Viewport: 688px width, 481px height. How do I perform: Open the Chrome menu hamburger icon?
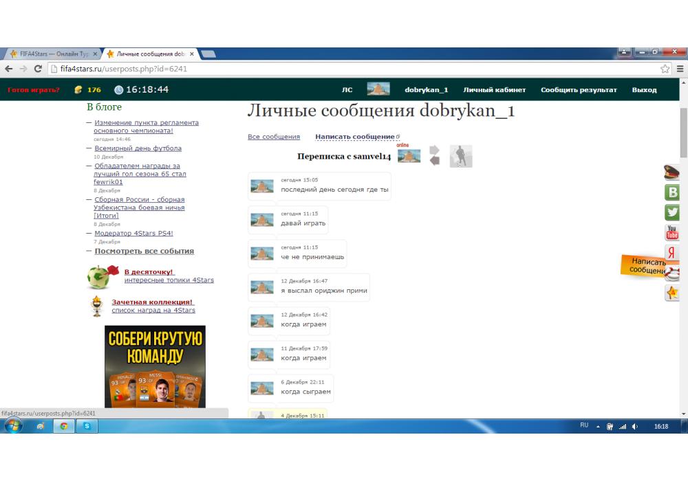tap(680, 69)
